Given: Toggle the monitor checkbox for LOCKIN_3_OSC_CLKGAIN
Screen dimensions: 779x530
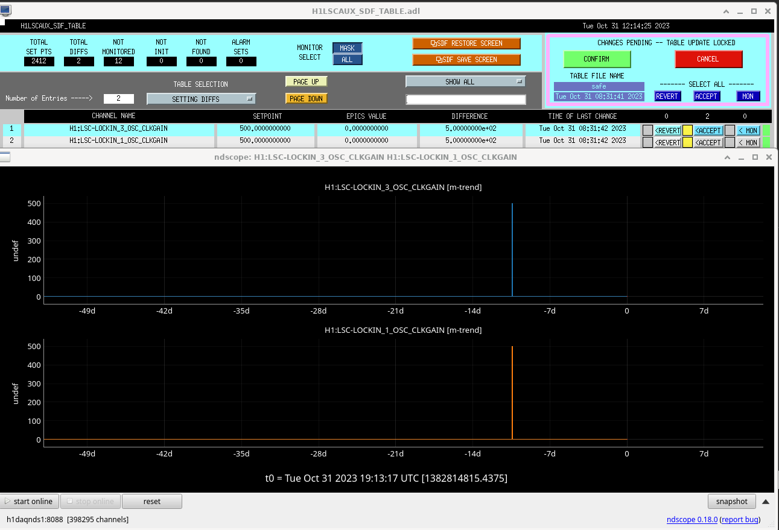Looking at the screenshot, I should pos(730,130).
